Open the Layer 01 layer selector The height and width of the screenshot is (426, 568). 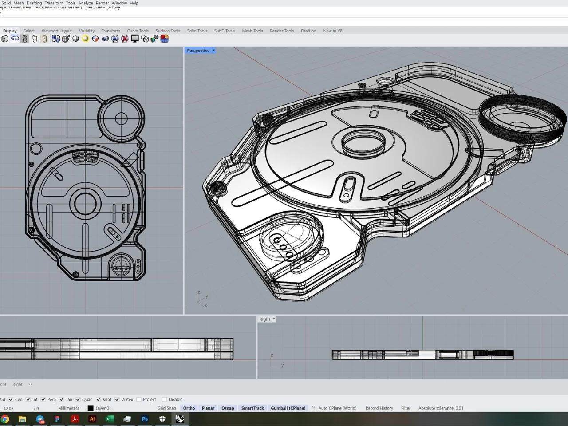pos(103,408)
